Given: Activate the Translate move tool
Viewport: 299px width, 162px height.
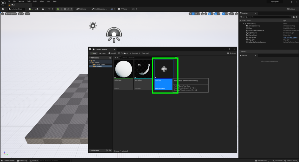Looking at the screenshot, I should pyautogui.click(x=193, y=14).
